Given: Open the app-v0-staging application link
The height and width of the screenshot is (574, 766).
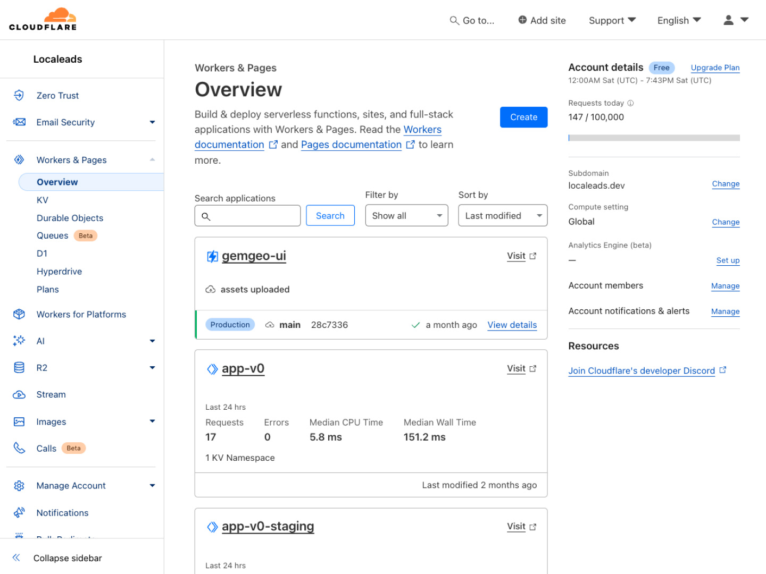Looking at the screenshot, I should [x=268, y=527].
